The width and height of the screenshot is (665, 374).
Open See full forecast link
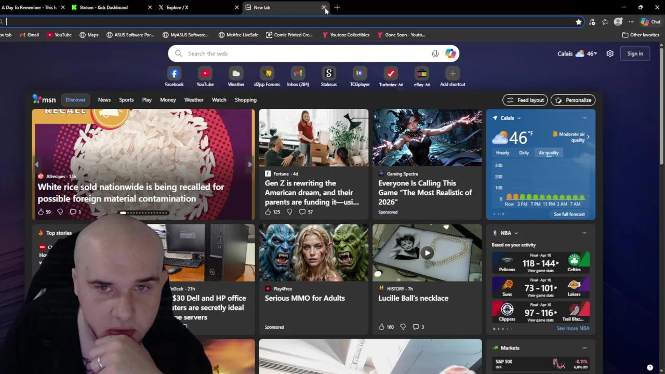[569, 214]
